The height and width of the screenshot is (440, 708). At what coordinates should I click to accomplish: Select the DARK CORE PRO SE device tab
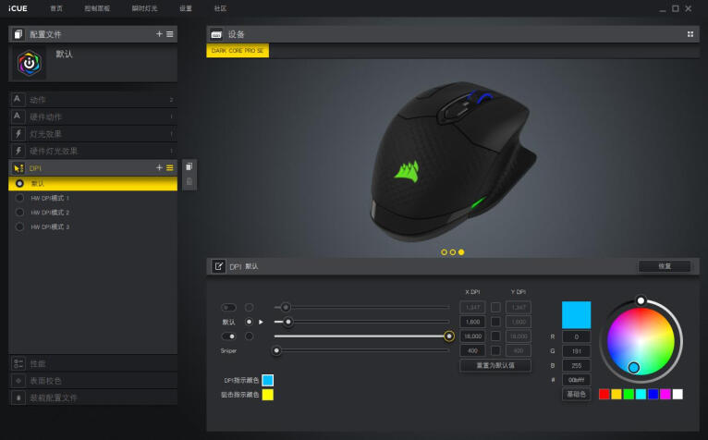click(238, 52)
